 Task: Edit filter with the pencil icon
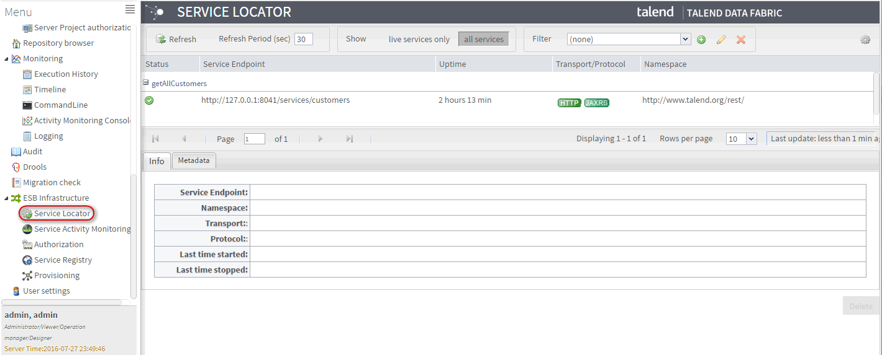click(x=721, y=40)
